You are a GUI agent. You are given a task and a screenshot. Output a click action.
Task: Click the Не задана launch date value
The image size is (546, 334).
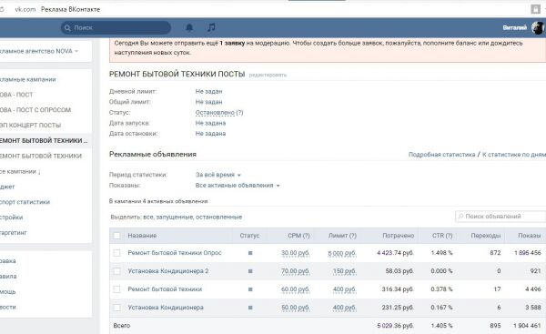pos(210,123)
